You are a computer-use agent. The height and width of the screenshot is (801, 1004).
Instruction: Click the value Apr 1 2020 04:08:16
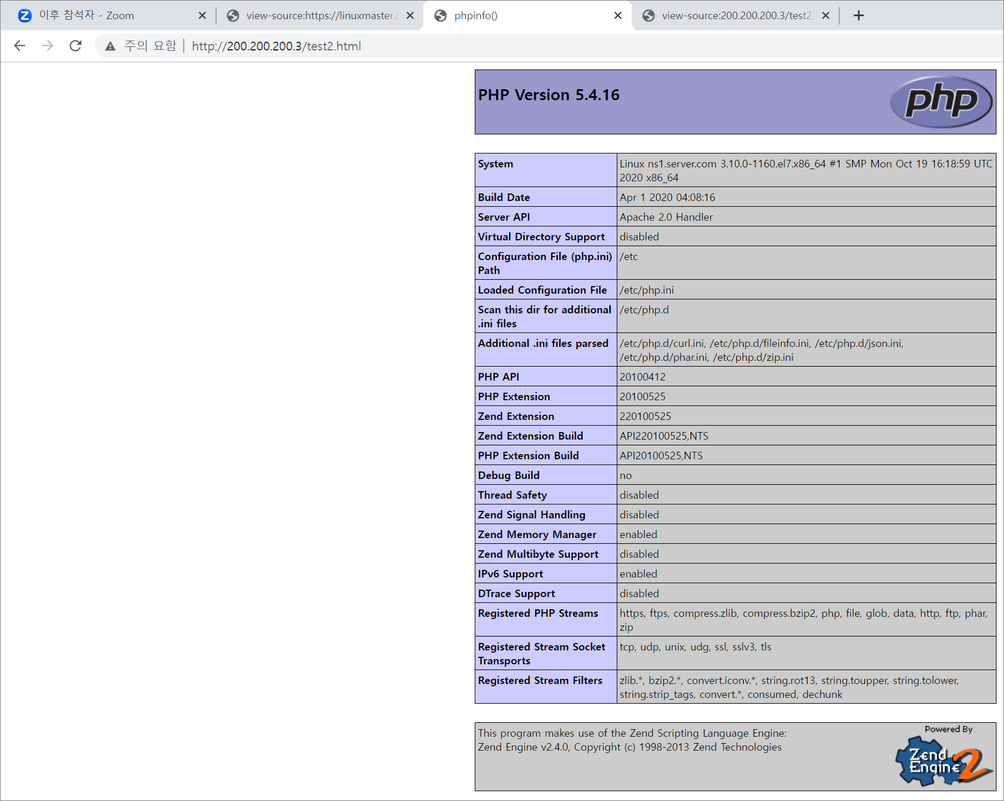point(667,197)
